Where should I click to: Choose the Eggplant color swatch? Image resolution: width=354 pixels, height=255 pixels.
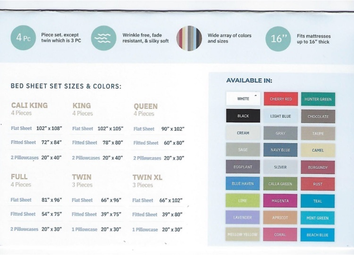243,167
